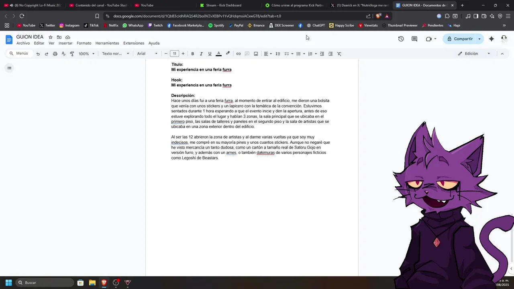Click the Menús search box
Viewport: 514px width, 289px height.
pyautogui.click(x=20, y=53)
